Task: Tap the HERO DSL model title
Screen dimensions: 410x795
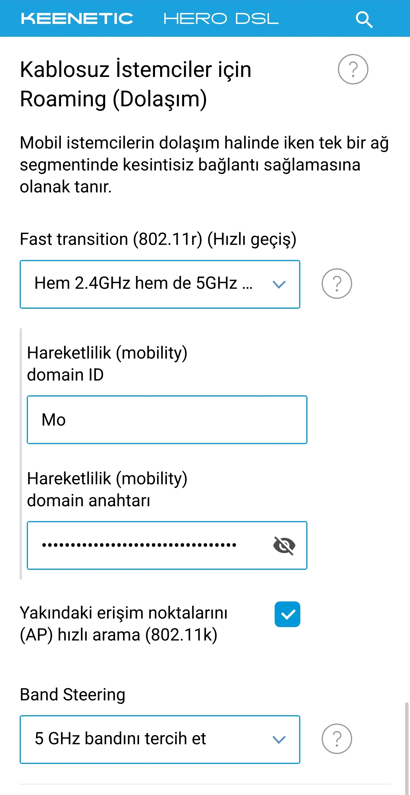Action: 221,19
